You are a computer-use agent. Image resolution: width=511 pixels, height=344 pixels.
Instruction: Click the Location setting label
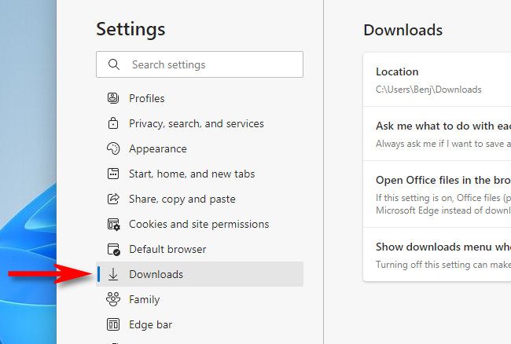pyautogui.click(x=397, y=71)
